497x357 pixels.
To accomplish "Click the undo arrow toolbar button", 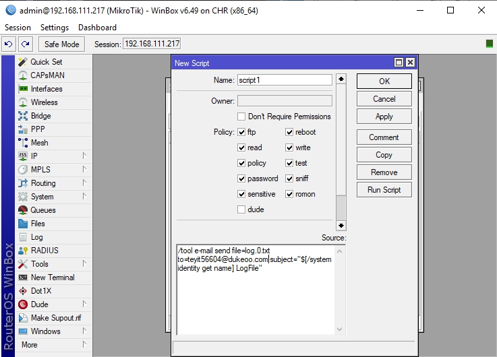I will click(9, 44).
